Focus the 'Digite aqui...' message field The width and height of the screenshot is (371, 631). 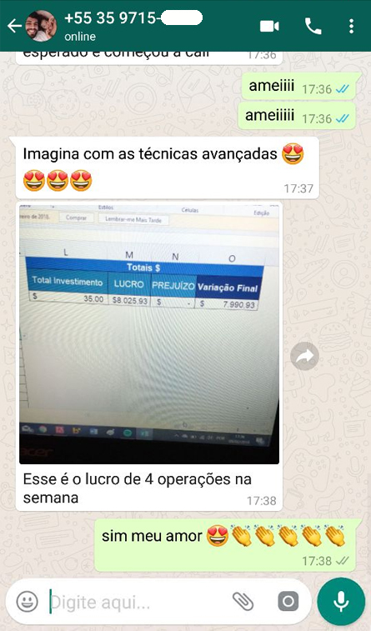point(137,603)
